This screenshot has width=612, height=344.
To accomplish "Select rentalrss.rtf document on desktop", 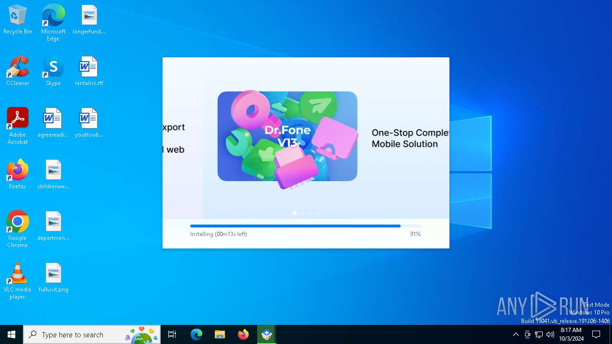I will [x=89, y=72].
